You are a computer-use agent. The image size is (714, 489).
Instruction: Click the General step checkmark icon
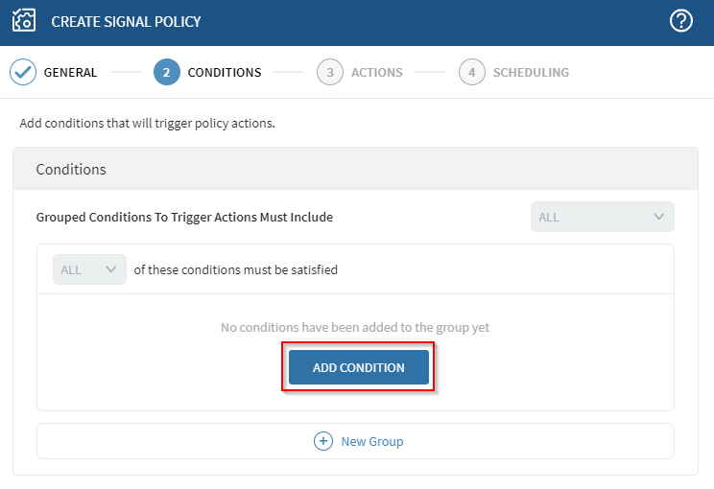(x=23, y=72)
